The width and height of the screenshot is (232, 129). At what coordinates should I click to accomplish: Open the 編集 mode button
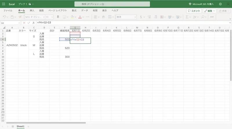[x=209, y=11]
